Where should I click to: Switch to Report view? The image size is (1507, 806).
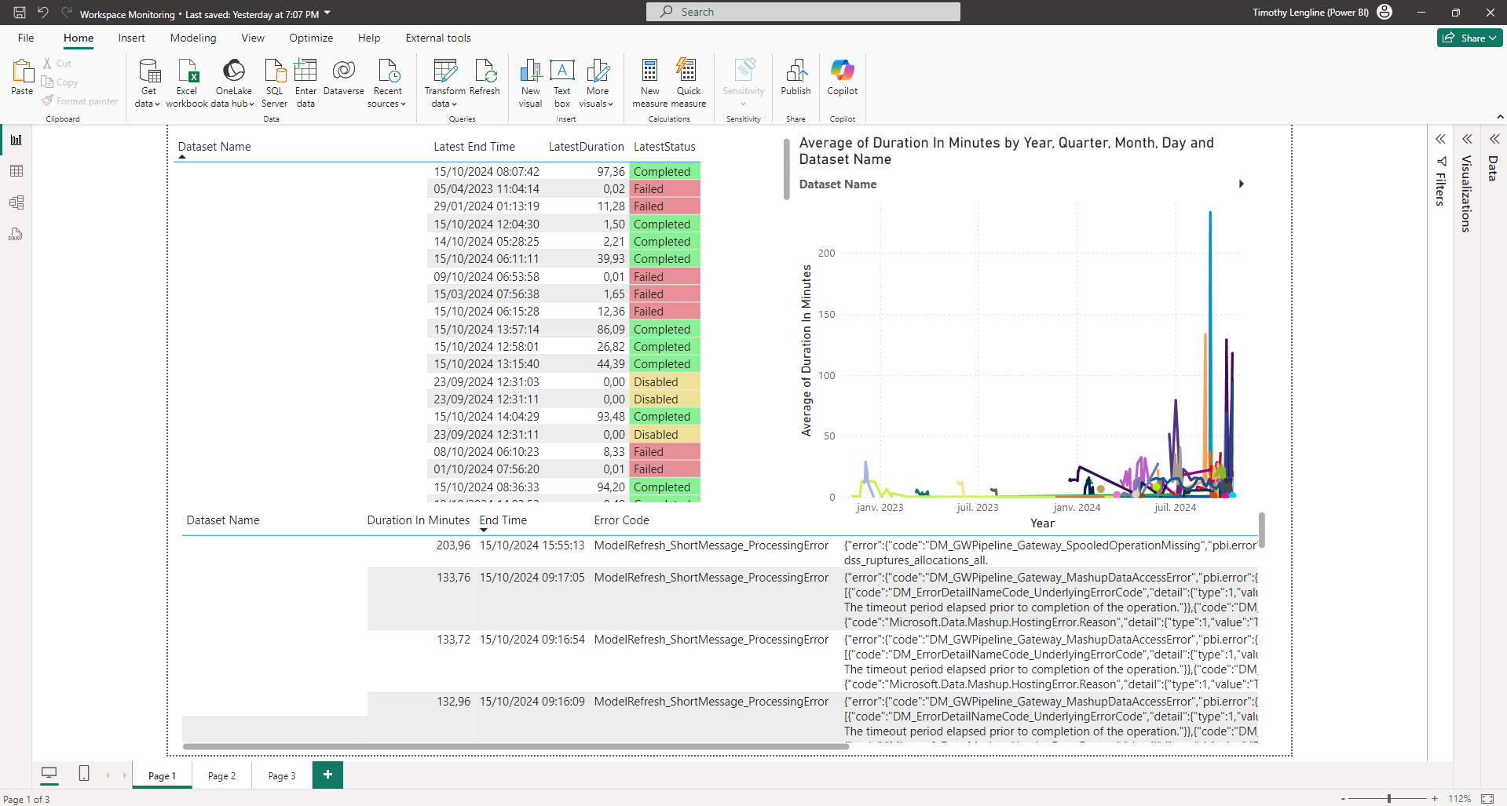click(16, 140)
